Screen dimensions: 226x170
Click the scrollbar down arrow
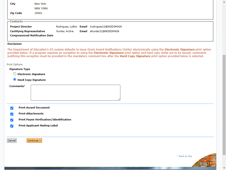pyautogui.click(x=224, y=168)
